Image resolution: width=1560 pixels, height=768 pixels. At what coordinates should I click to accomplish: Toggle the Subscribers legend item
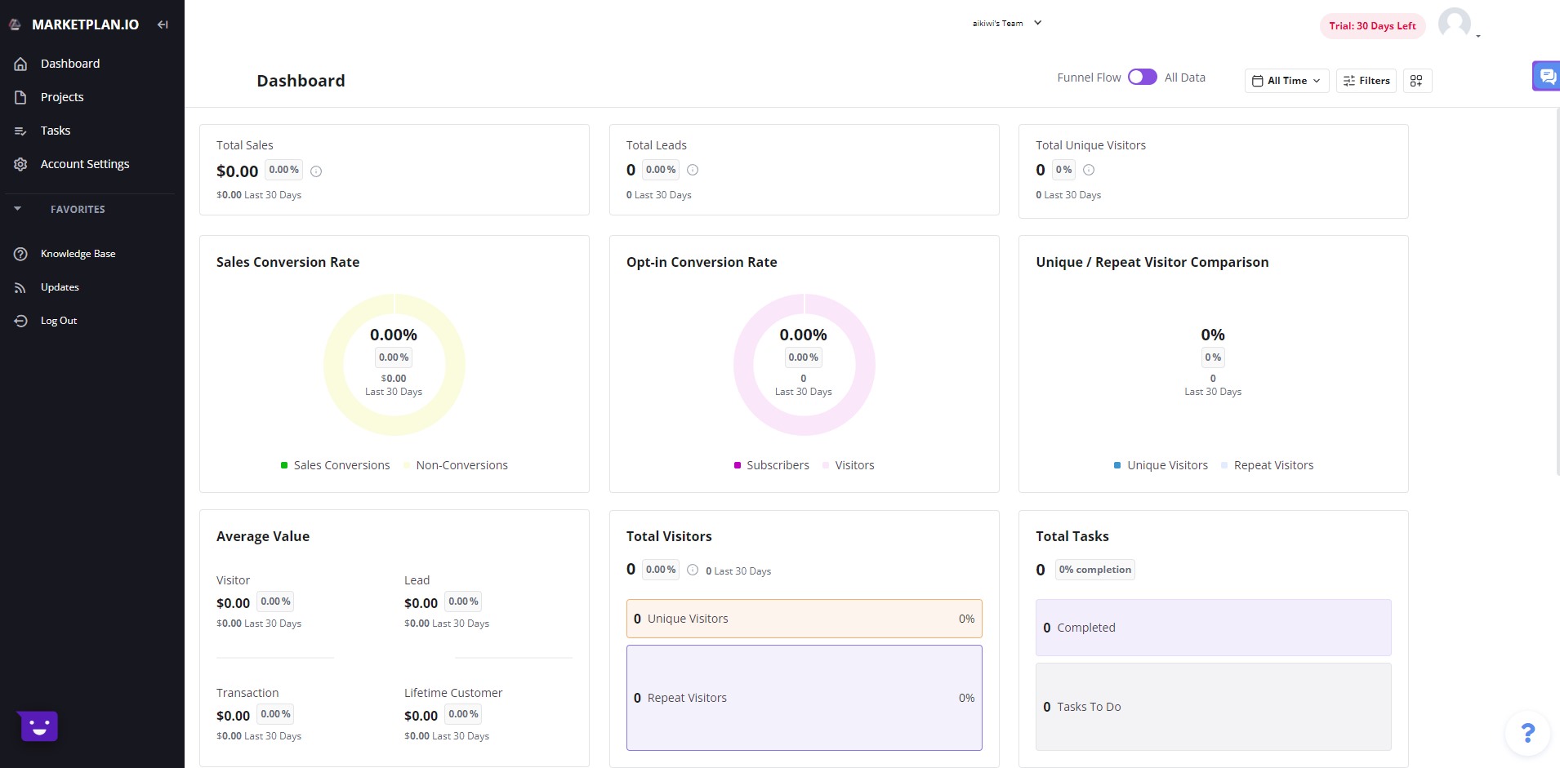coord(771,465)
